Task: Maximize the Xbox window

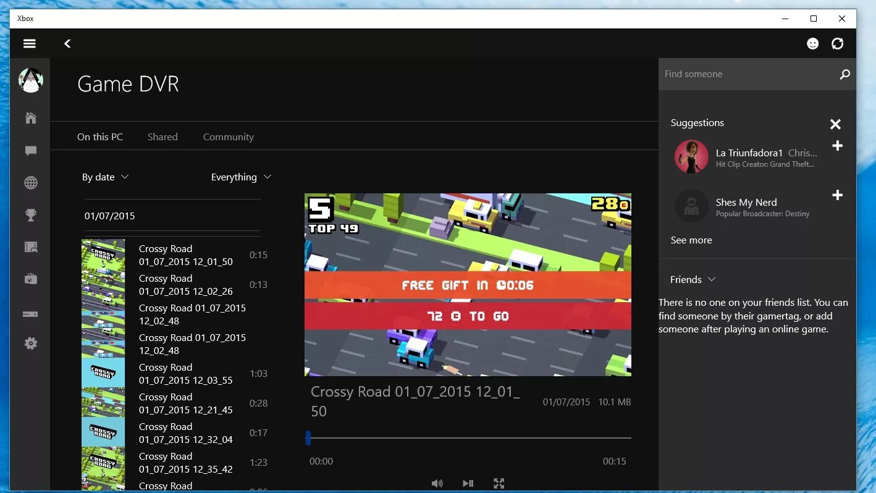Action: point(814,19)
